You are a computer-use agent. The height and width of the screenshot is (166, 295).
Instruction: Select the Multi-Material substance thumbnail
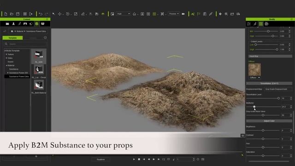39,85
